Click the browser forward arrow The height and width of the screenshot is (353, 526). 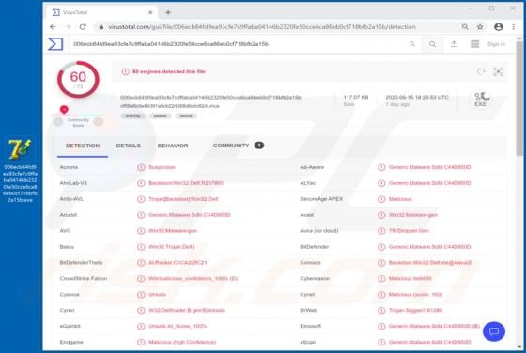pos(68,27)
